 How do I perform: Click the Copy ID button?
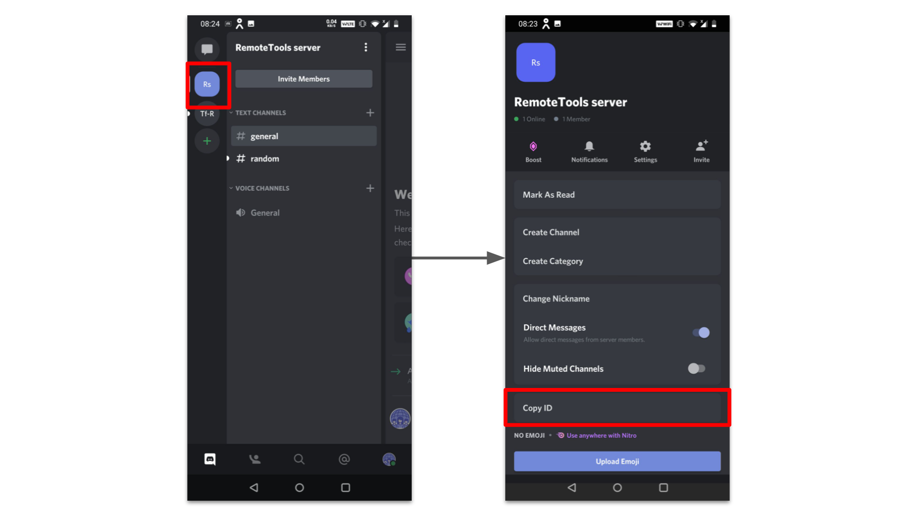tap(616, 408)
